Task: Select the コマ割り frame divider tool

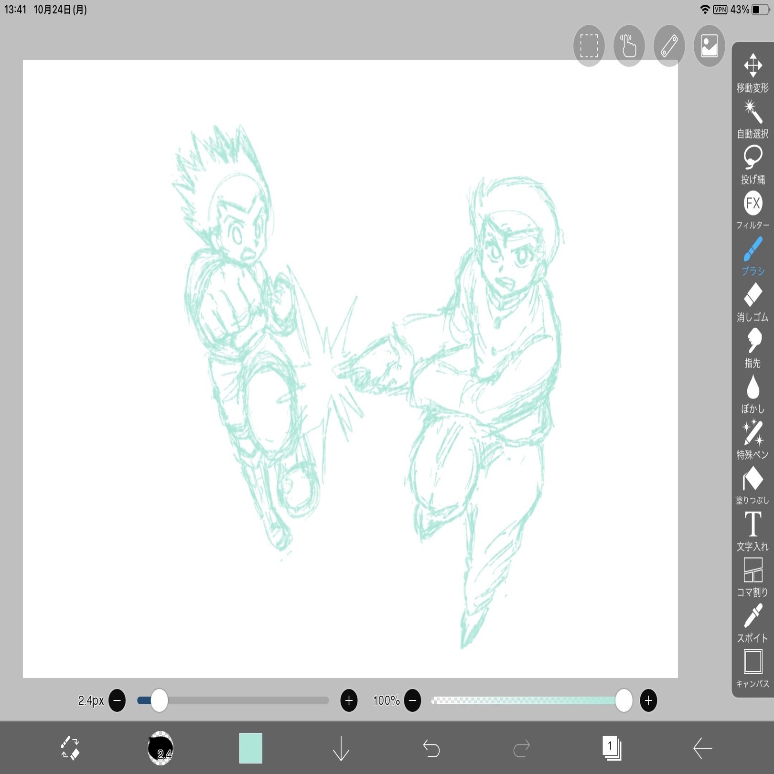Action: (752, 578)
